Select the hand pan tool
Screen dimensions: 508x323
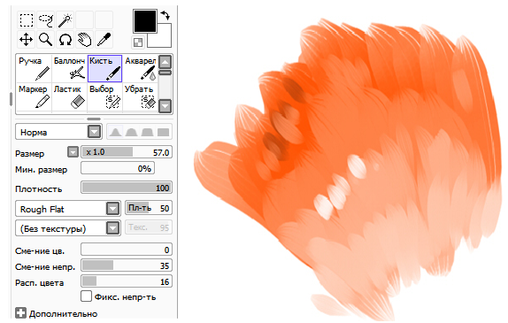pyautogui.click(x=85, y=40)
